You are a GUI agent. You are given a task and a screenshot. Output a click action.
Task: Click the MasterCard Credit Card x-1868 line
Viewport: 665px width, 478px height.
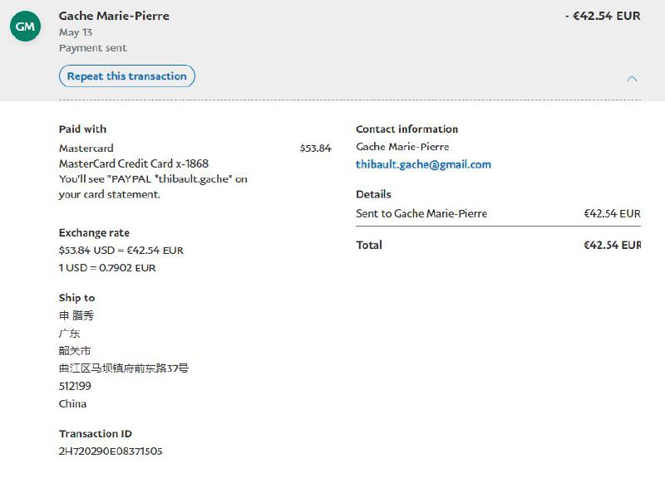133,163
